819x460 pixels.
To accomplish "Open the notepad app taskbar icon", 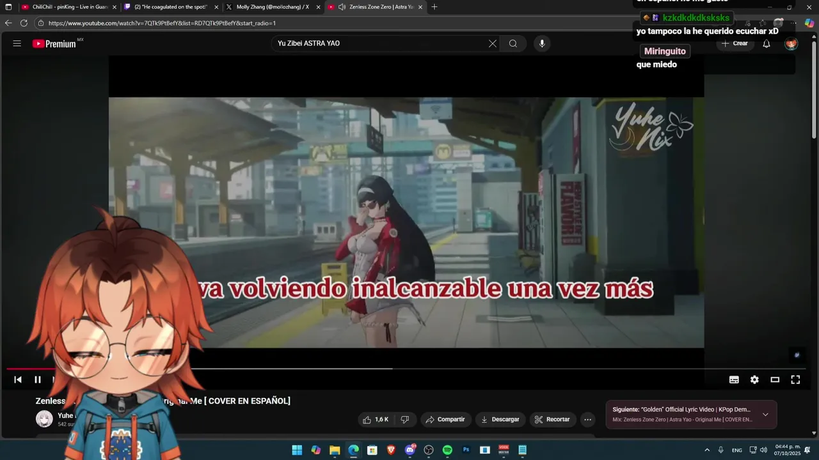I will [x=523, y=450].
